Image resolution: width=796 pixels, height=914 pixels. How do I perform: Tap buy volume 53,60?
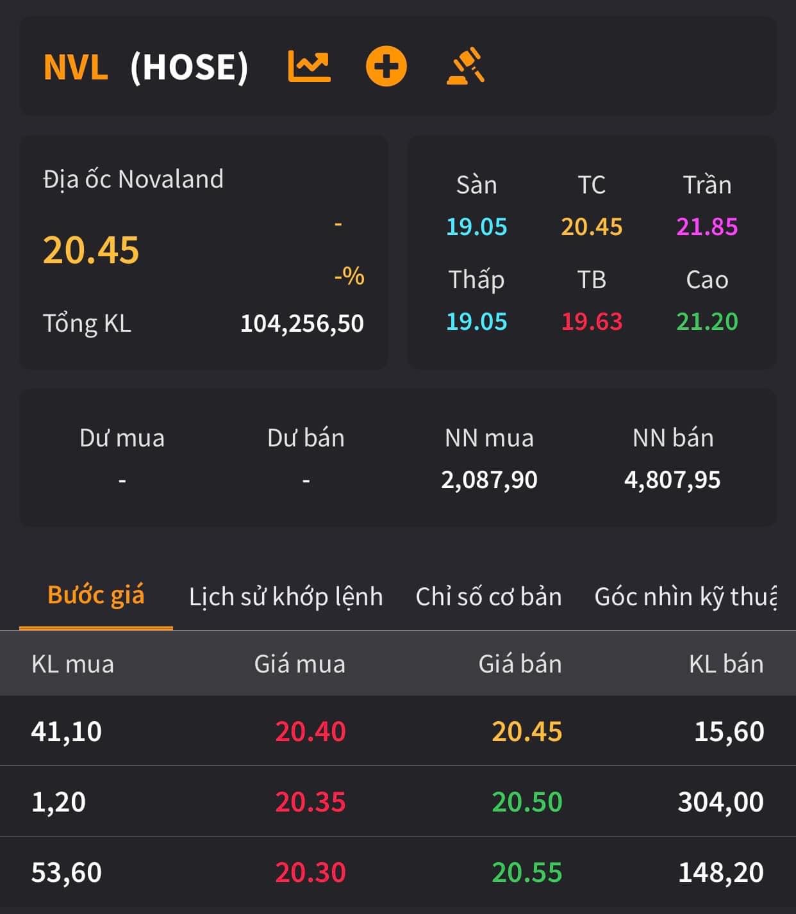click(67, 872)
